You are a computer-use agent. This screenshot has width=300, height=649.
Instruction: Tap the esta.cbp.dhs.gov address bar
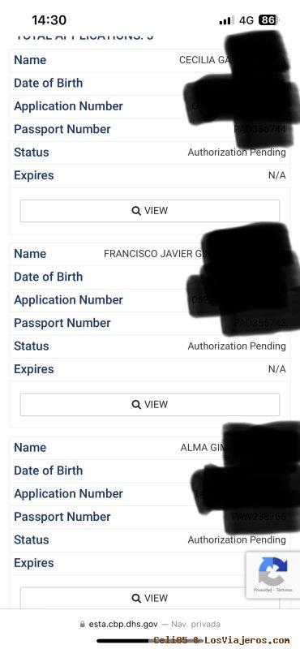(x=150, y=624)
